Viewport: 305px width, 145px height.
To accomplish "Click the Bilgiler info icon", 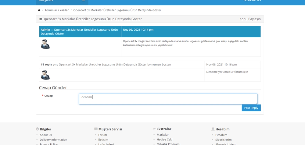I will click(37, 129).
